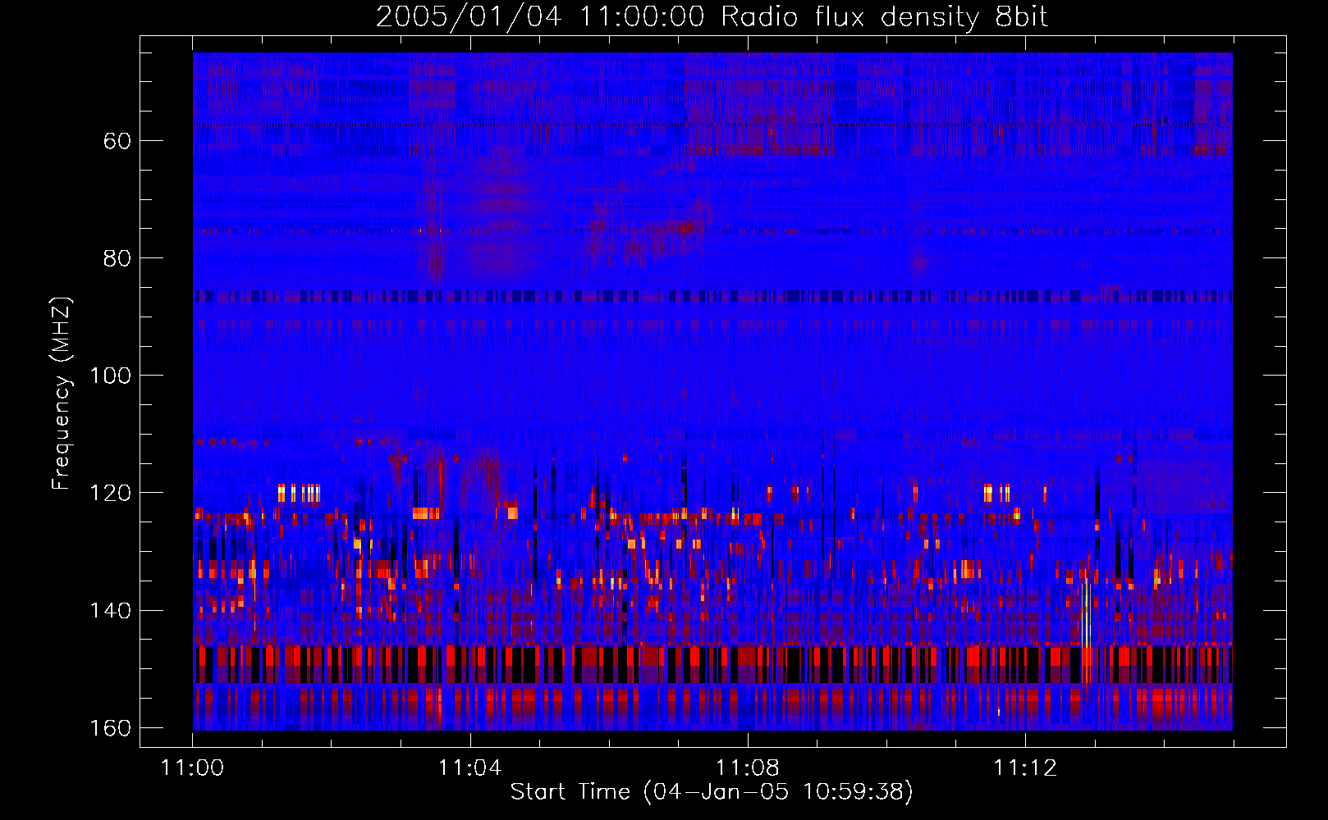
Task: Click the '60' frequency tick label
Action: click(117, 141)
